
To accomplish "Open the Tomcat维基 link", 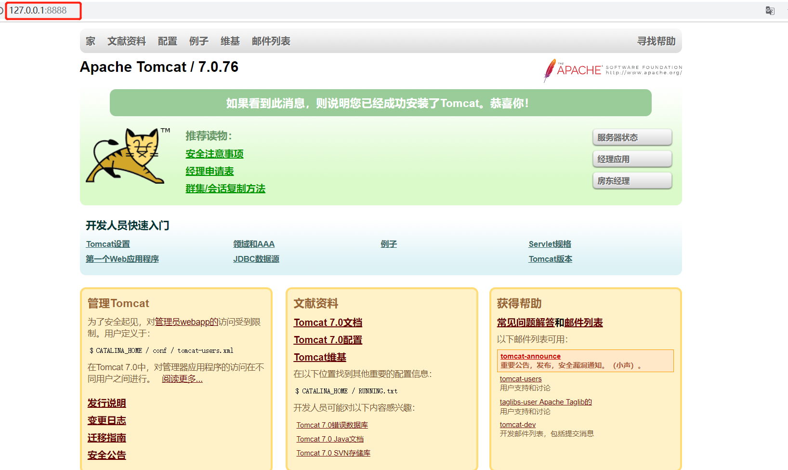I will [x=320, y=357].
